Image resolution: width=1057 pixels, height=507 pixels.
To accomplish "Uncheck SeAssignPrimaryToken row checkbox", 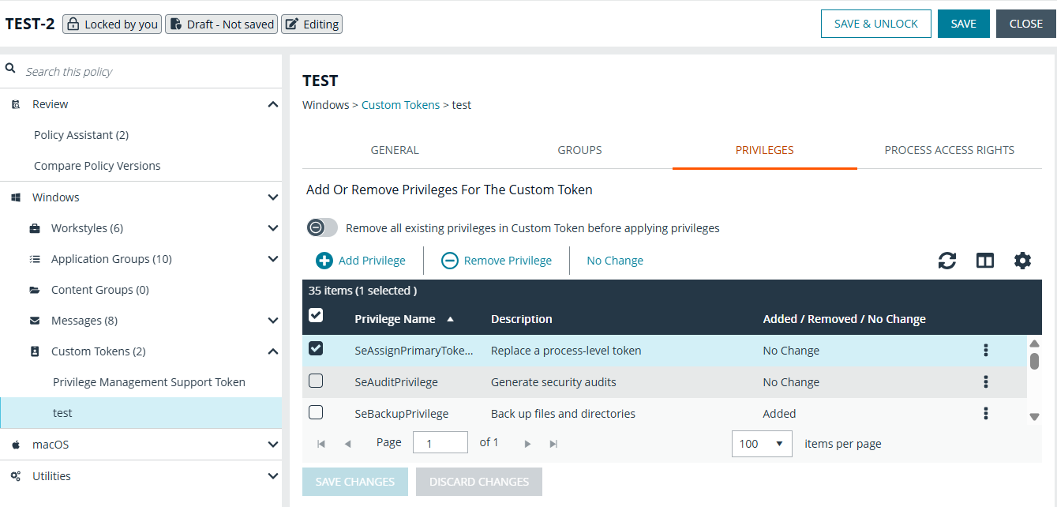I will tap(316, 348).
